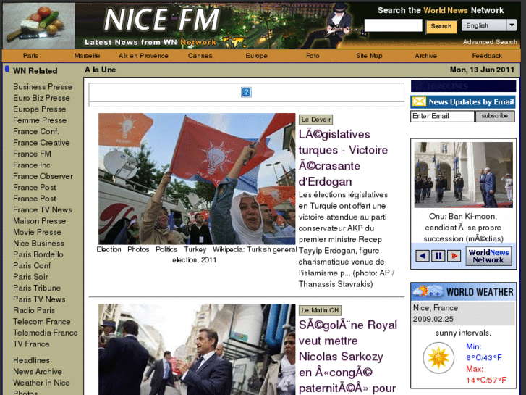526x395 pixels.
Task: Click the subscribe button
Action: point(495,116)
